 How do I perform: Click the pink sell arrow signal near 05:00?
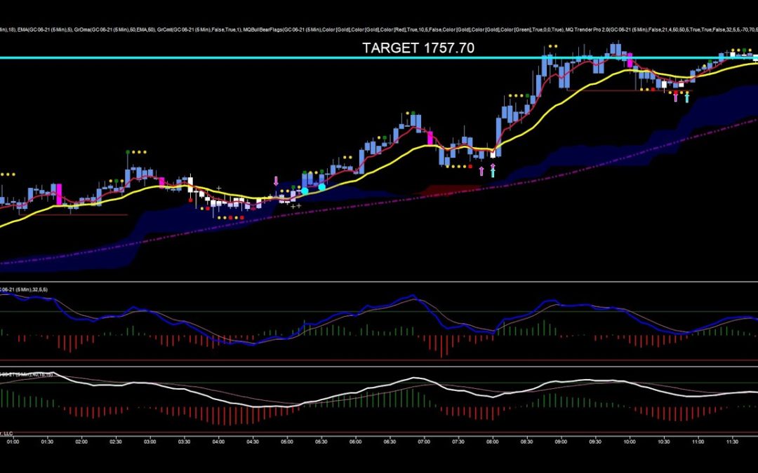276,181
